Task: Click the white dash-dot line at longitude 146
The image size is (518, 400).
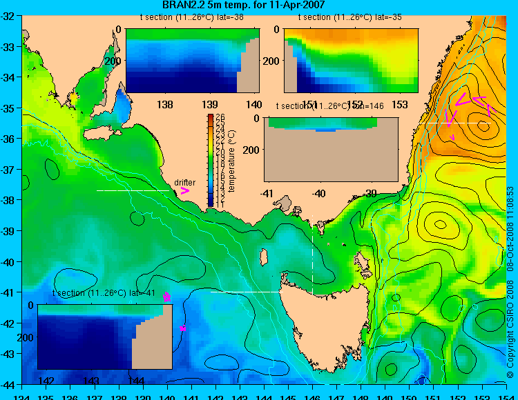Action: click(x=312, y=254)
